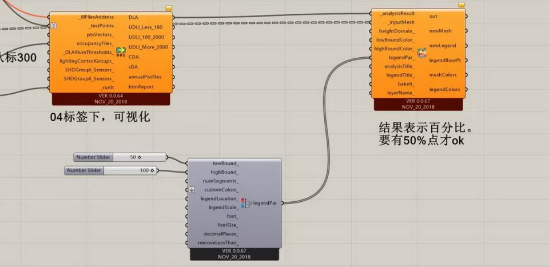The height and width of the screenshot is (267, 549).
Task: Select the second Number Slider label
Action: pyautogui.click(x=83, y=170)
